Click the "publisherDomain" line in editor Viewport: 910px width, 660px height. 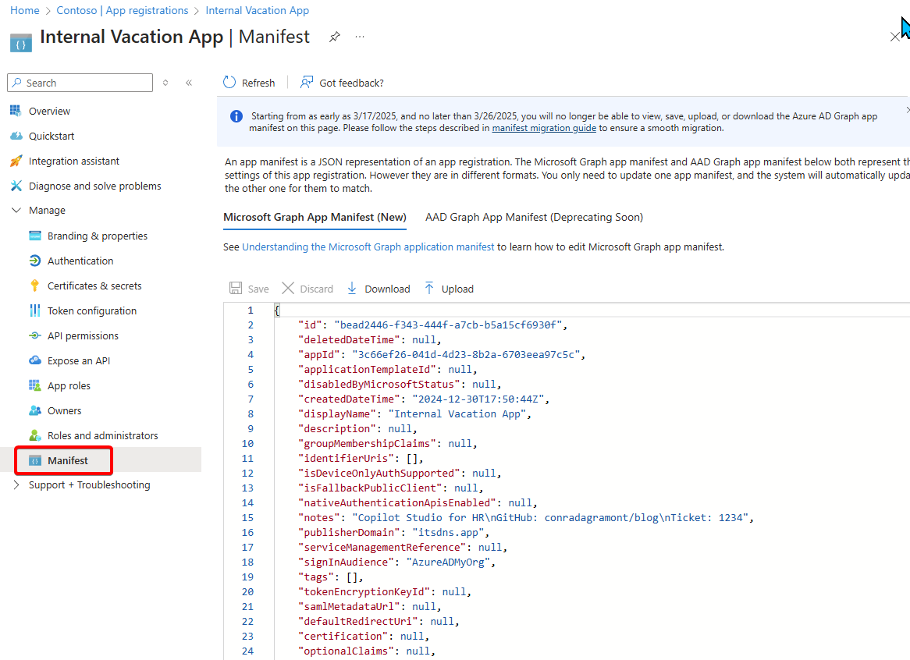(x=393, y=532)
